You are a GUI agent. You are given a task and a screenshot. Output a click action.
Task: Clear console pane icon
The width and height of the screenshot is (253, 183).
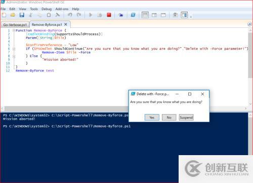click(x=58, y=15)
